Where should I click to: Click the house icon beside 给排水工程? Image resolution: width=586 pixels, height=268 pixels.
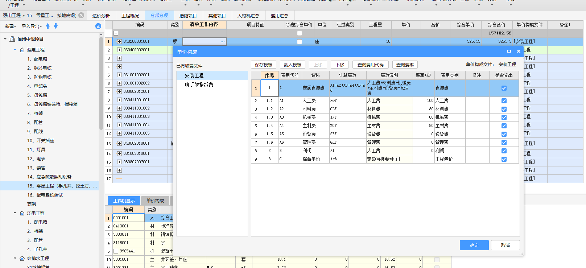[22, 258]
